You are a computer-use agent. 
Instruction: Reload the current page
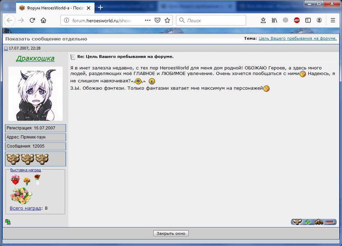32,20
